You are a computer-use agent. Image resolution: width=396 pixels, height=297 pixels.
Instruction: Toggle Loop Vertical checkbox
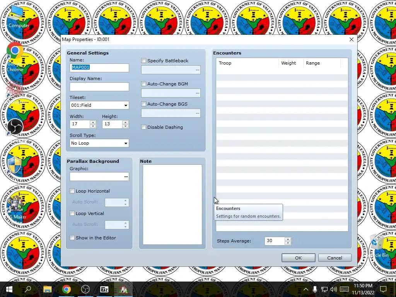click(72, 213)
